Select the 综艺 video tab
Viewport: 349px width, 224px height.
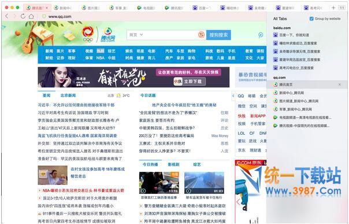(x=197, y=164)
